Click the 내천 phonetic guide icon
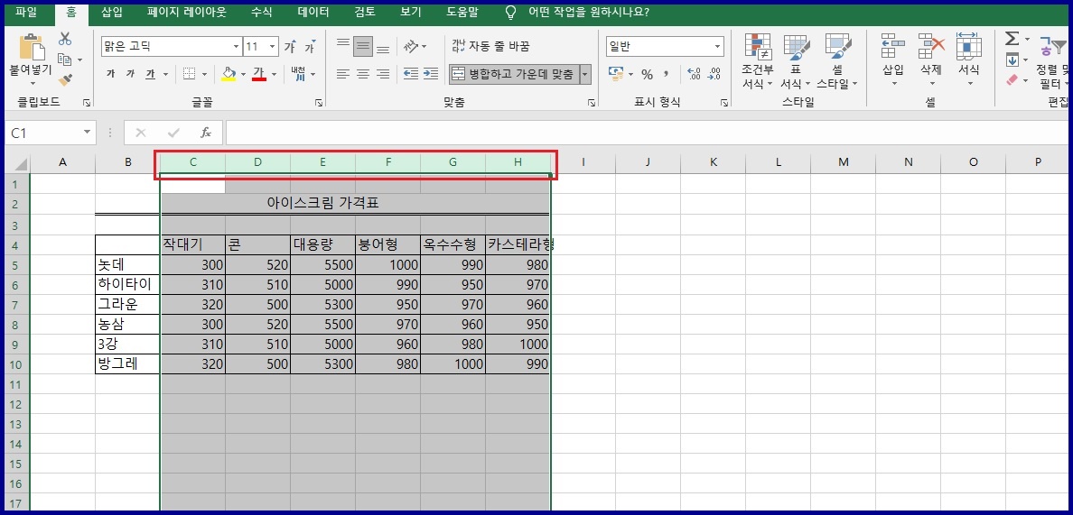The height and width of the screenshot is (515, 1073). [298, 74]
